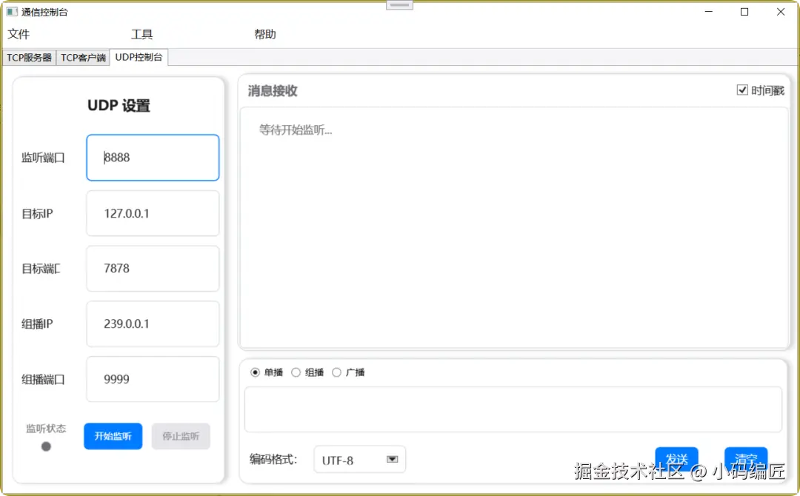Click the app icon in title bar
Viewport: 800px width, 496px height.
coord(12,12)
